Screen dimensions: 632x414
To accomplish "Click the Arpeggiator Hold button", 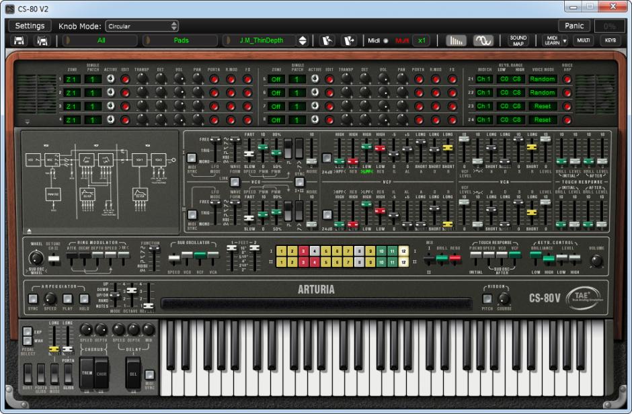I will pyautogui.click(x=84, y=299).
